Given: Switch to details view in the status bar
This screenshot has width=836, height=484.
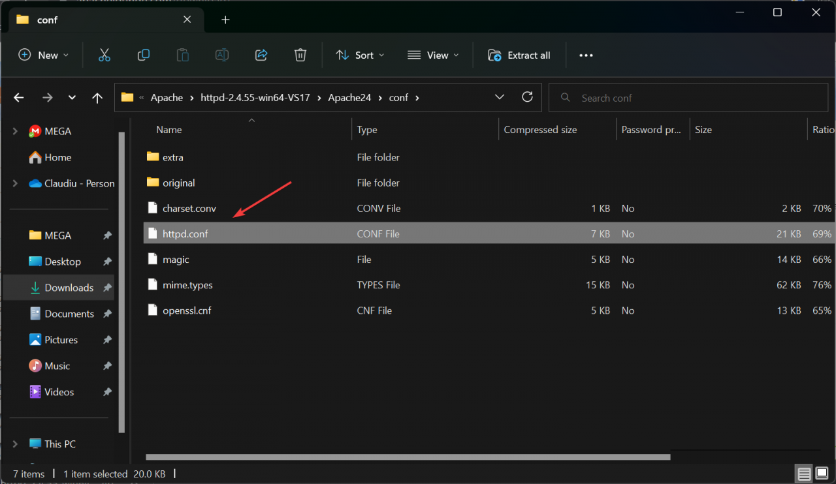Looking at the screenshot, I should click(803, 473).
